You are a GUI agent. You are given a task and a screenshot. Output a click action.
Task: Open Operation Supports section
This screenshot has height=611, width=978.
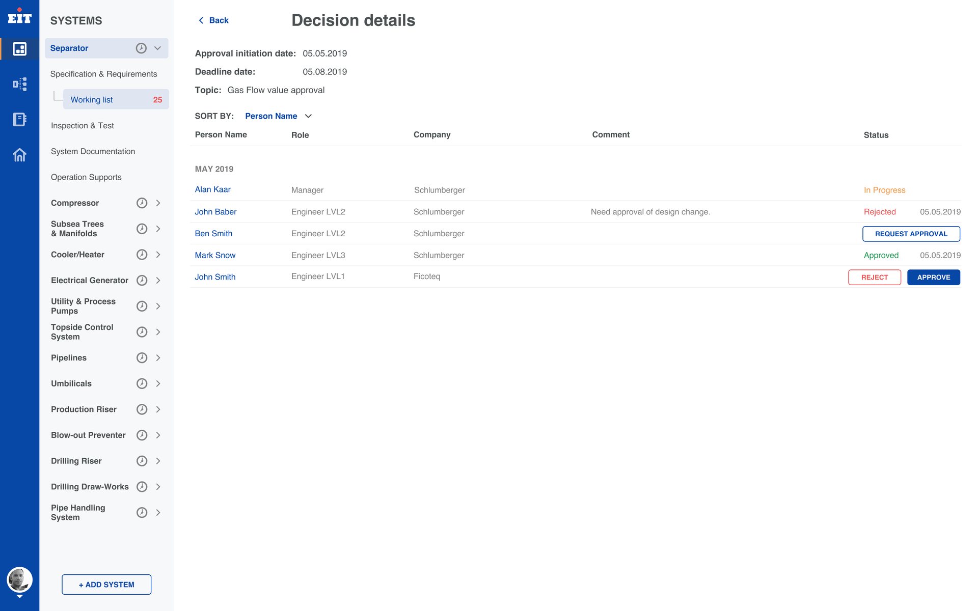pyautogui.click(x=86, y=177)
